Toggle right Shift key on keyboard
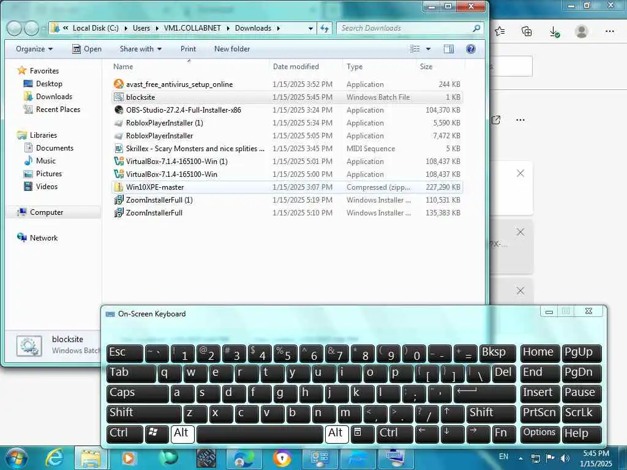Image resolution: width=627 pixels, height=470 pixels. coord(491,413)
